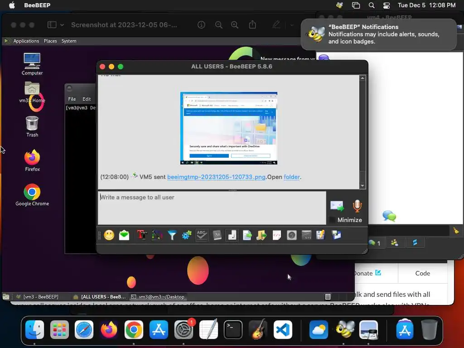The image size is (464, 348).
Task: Click the toolbar drag handle grip in chat window
Action: (99, 235)
